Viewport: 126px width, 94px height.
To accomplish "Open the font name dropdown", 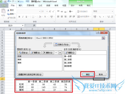I will tap(40, 11).
